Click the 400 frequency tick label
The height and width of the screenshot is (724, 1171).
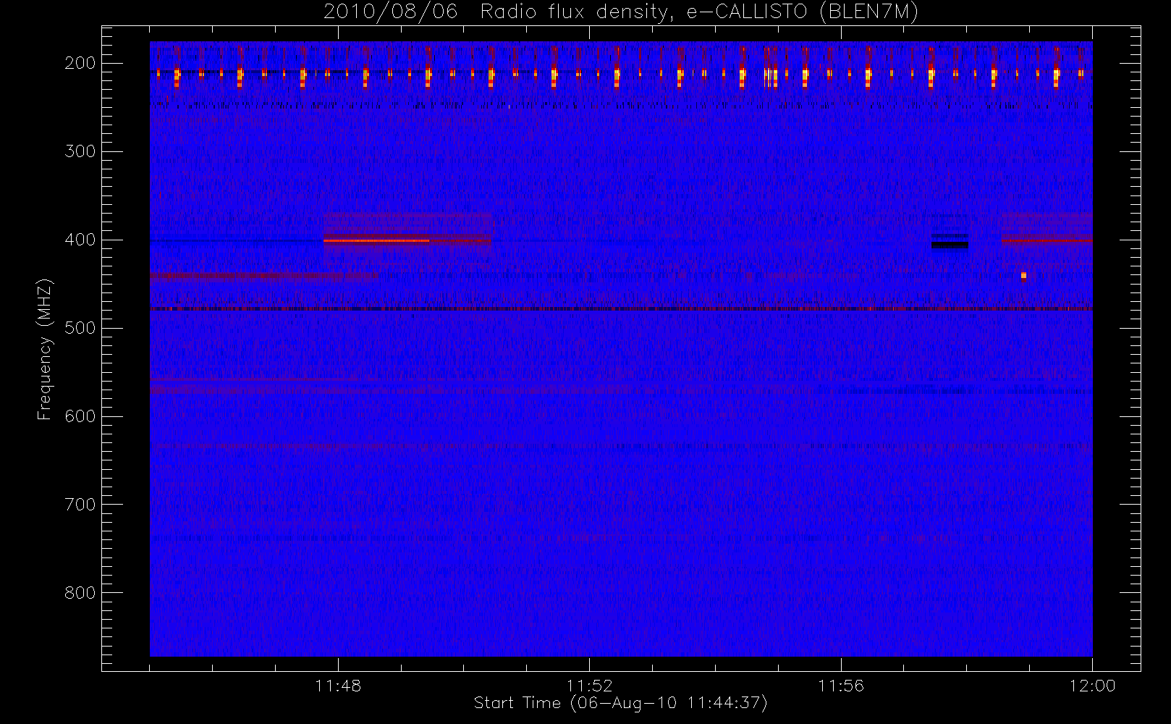(x=80, y=240)
